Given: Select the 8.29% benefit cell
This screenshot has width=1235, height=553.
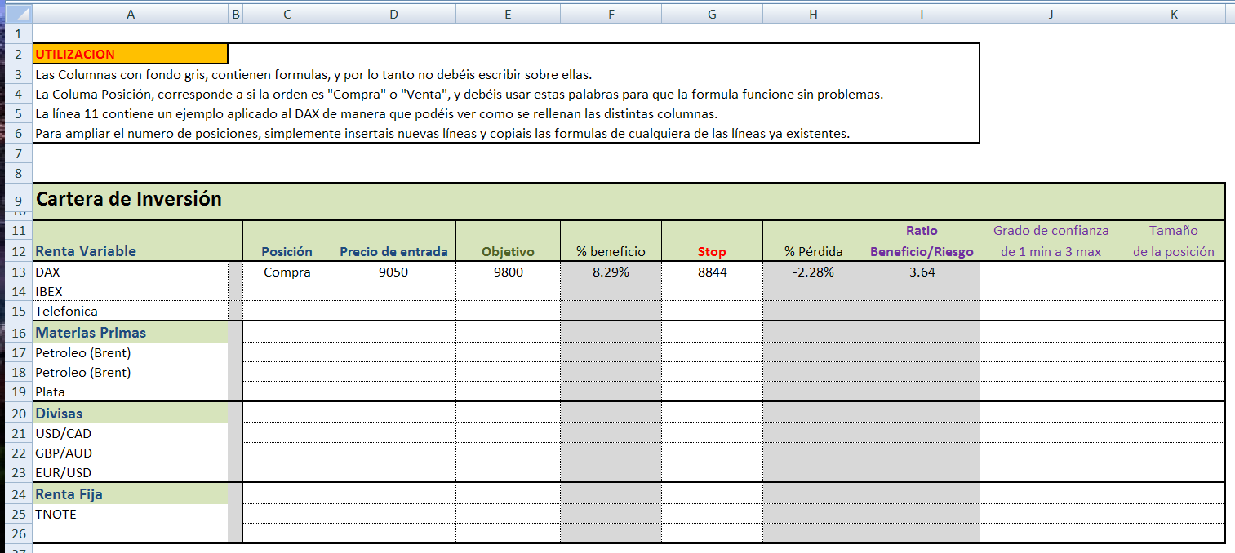Looking at the screenshot, I should 611,272.
